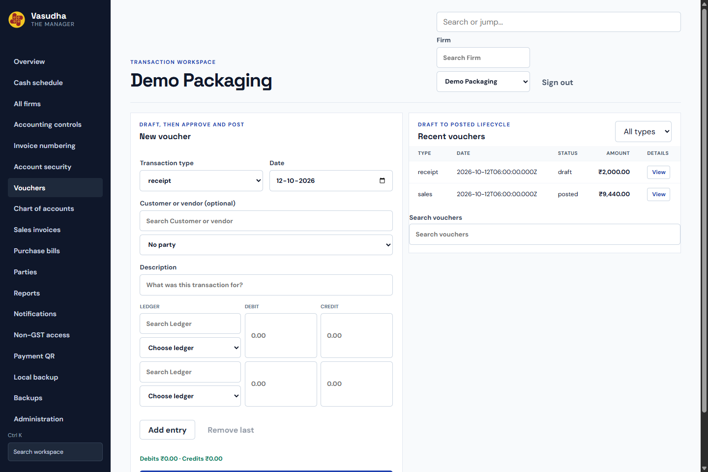Open Cash schedule in the sidebar
708x472 pixels.
55,83
